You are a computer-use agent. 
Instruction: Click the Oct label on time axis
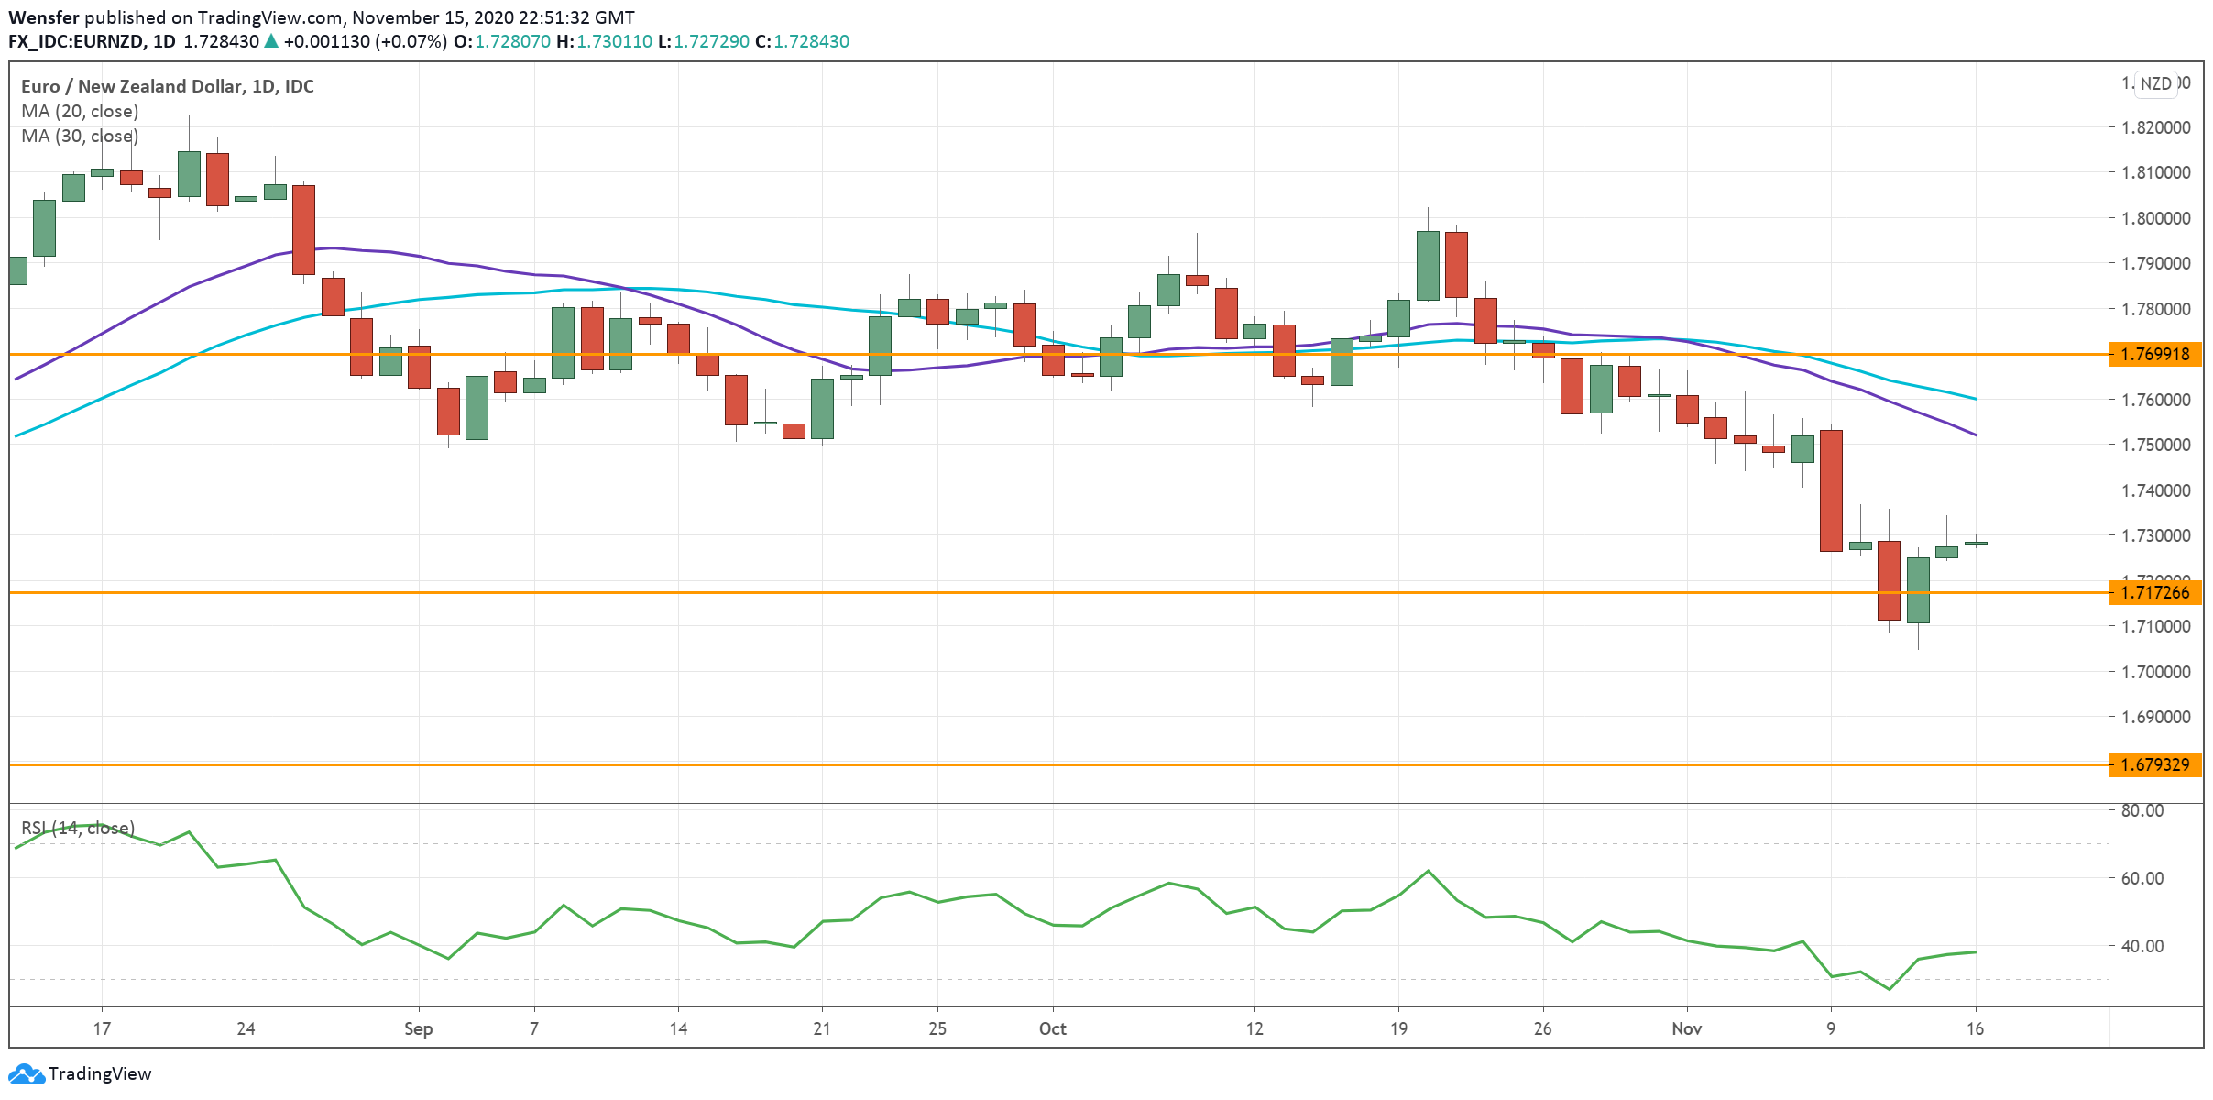pos(1052,1028)
